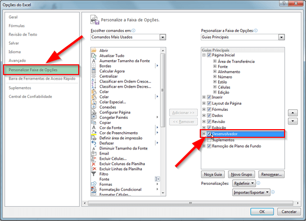Click the Desfazer undo arrow icon
The width and height of the screenshot is (306, 221).
[94, 143]
